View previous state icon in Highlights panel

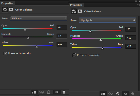pos(110,94)
